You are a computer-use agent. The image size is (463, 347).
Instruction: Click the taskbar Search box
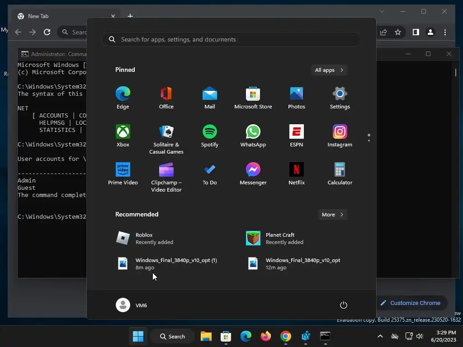172,336
